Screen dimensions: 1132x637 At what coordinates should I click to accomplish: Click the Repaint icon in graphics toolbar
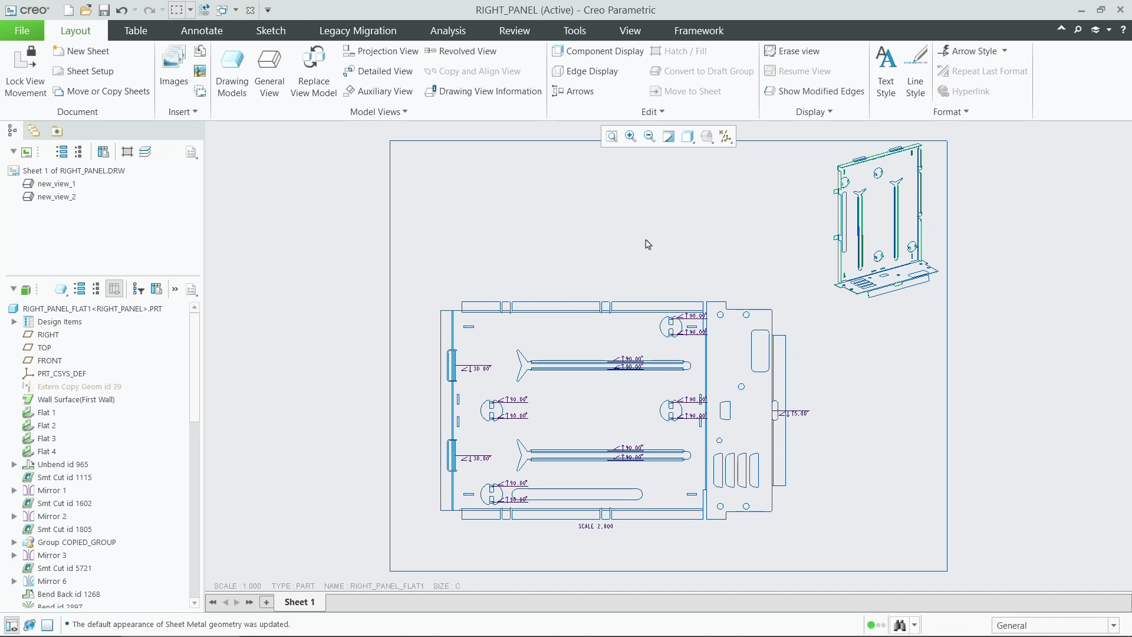pos(669,137)
